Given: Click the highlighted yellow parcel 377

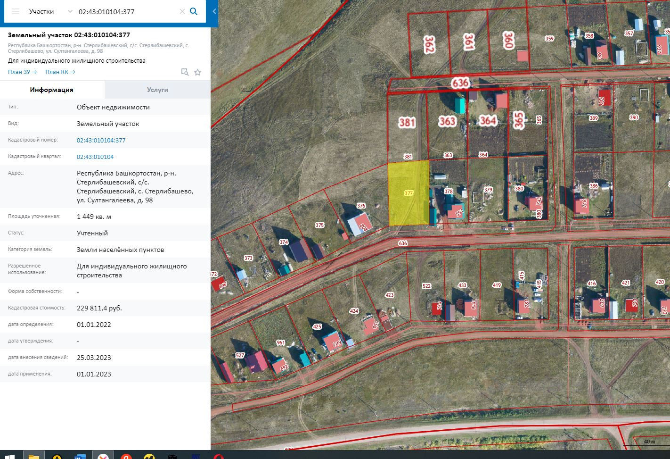Looking at the screenshot, I should (408, 192).
